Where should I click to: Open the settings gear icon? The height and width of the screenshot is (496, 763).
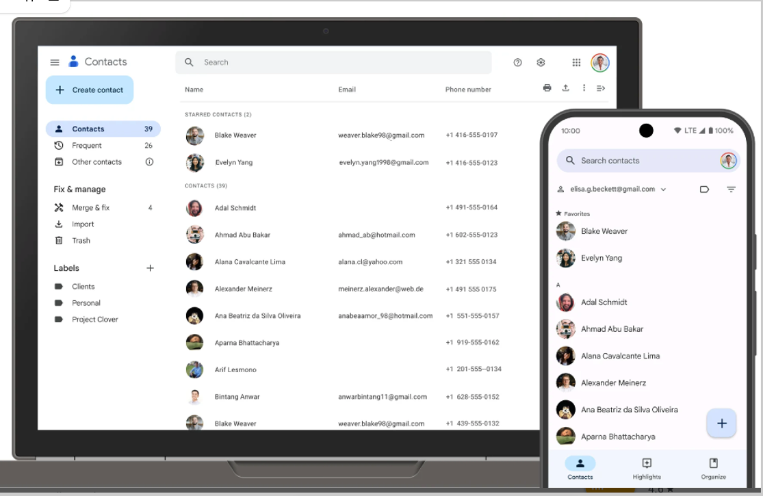[541, 62]
